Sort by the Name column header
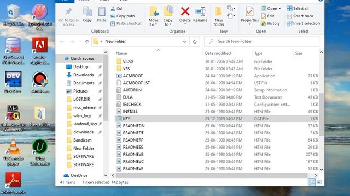This screenshot has height=196, width=350. [x=121, y=53]
